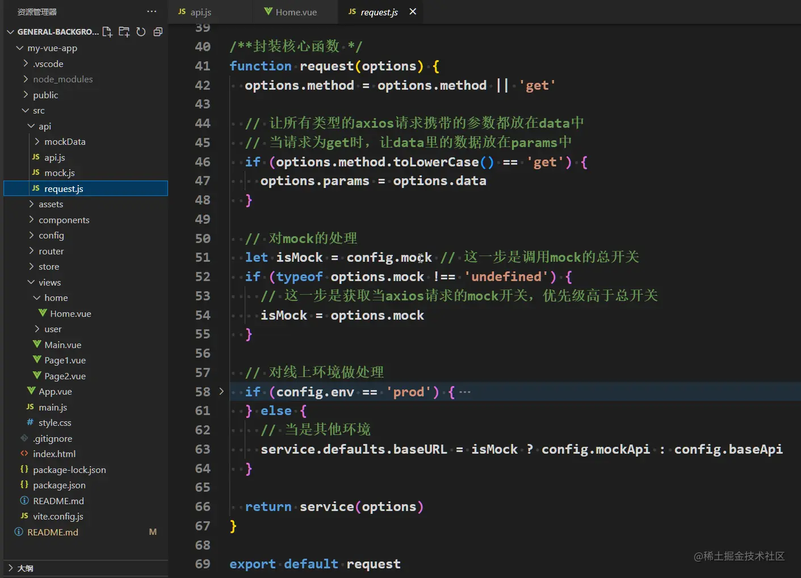Expand the components folder
Image resolution: width=801 pixels, height=578 pixels.
pyautogui.click(x=64, y=220)
